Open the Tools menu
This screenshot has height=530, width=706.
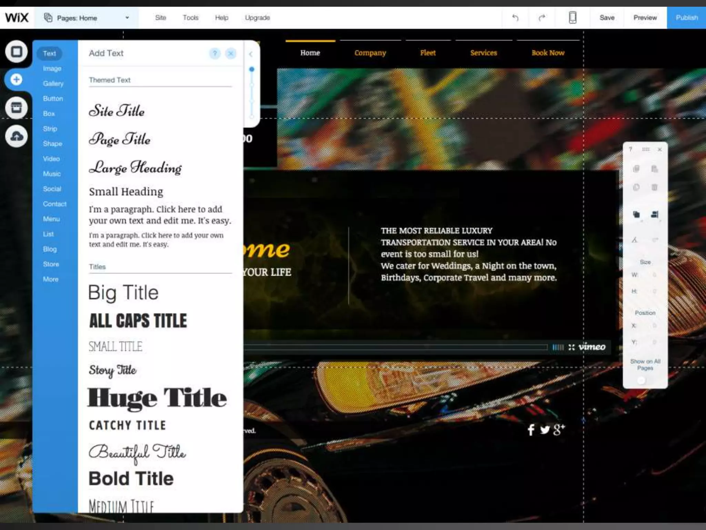pyautogui.click(x=190, y=18)
